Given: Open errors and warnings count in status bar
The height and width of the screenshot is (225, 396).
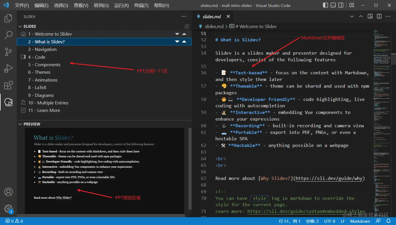Looking at the screenshot, I should pyautogui.click(x=14, y=221).
